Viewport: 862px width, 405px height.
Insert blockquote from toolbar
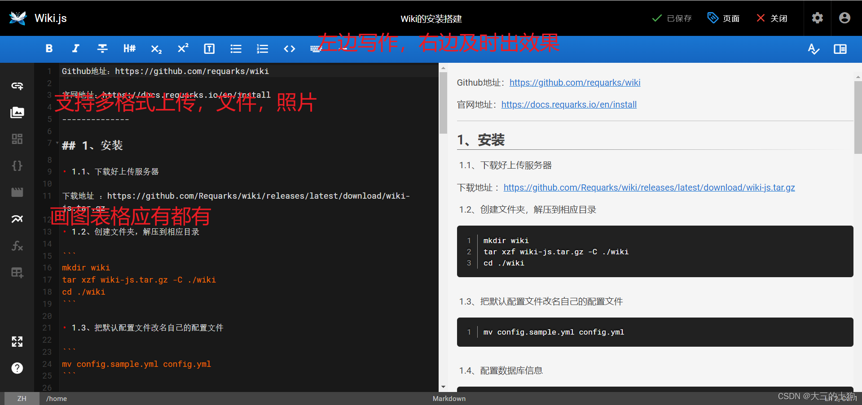coord(209,48)
